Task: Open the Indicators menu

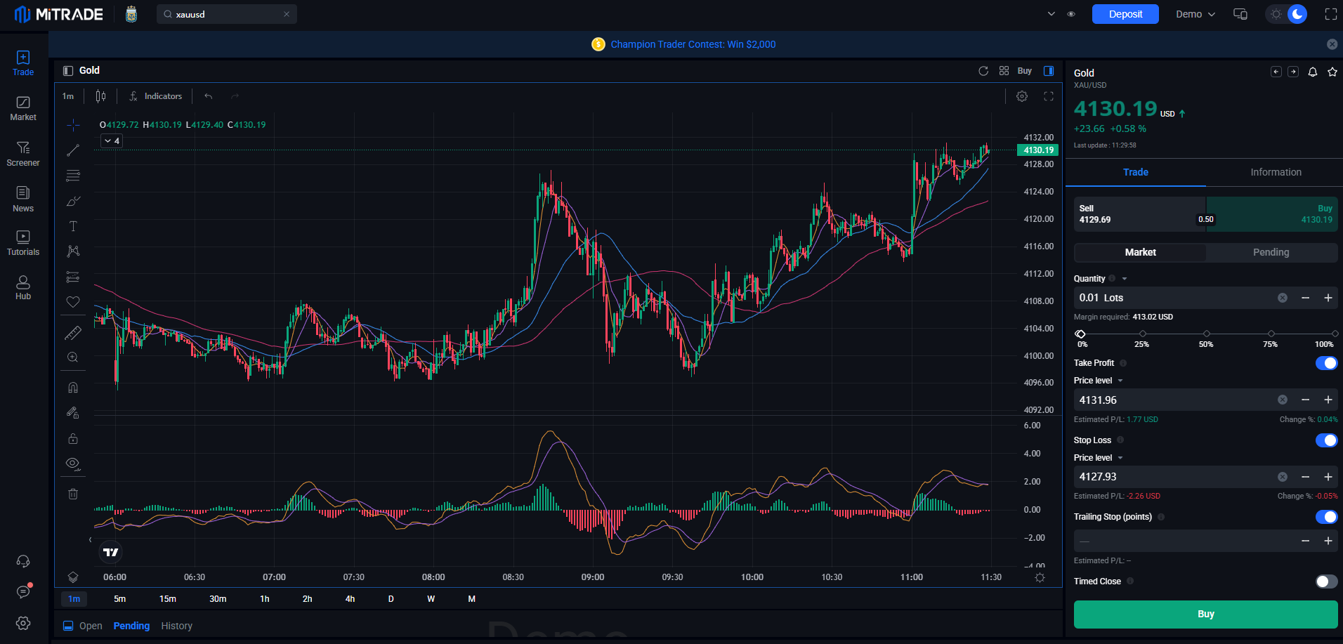Action: point(156,96)
